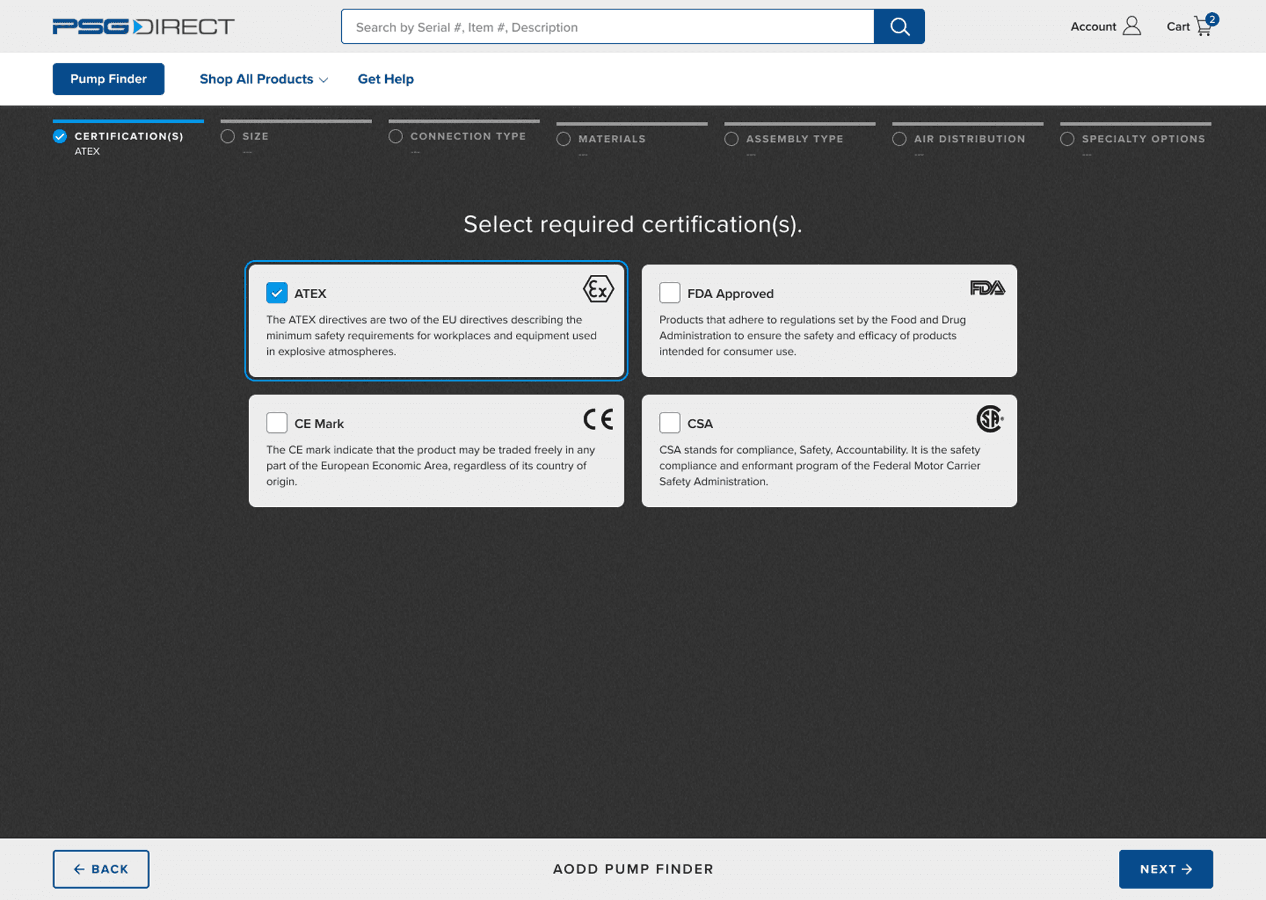This screenshot has width=1266, height=900.
Task: Open the Get Help menu
Action: [386, 79]
